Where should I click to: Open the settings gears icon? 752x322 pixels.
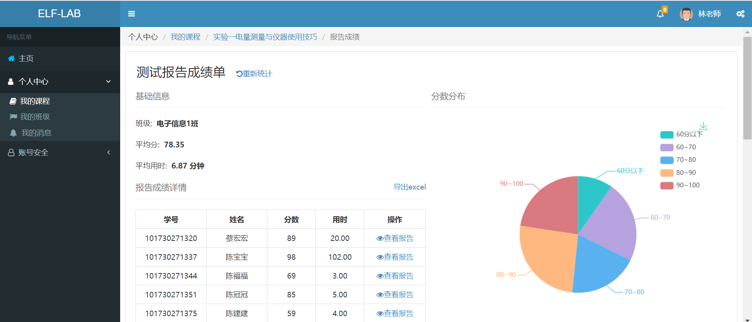(740, 14)
